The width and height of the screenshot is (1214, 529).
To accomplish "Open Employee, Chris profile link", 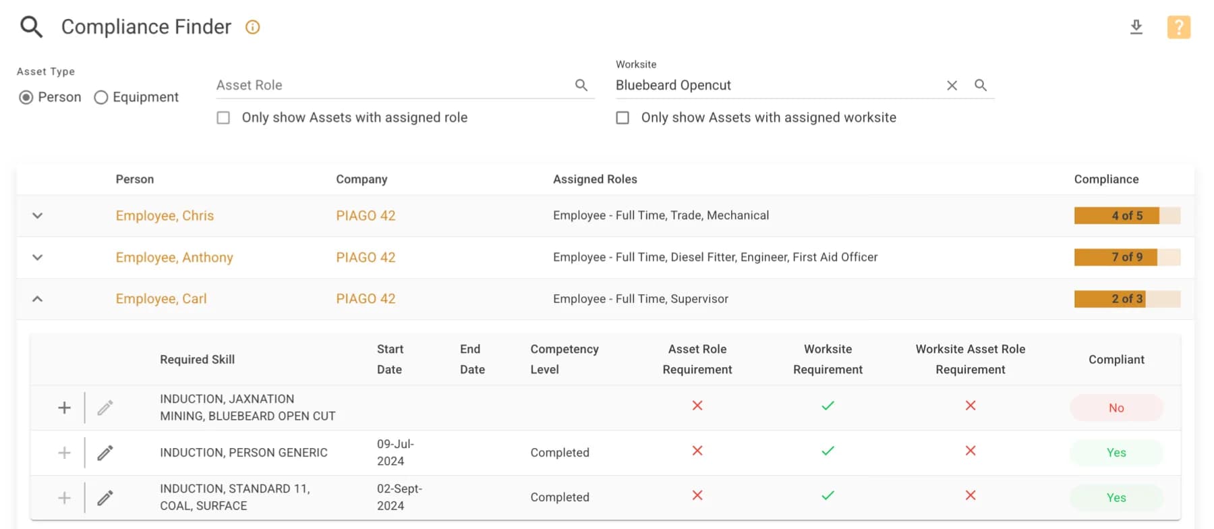I will (x=165, y=216).
